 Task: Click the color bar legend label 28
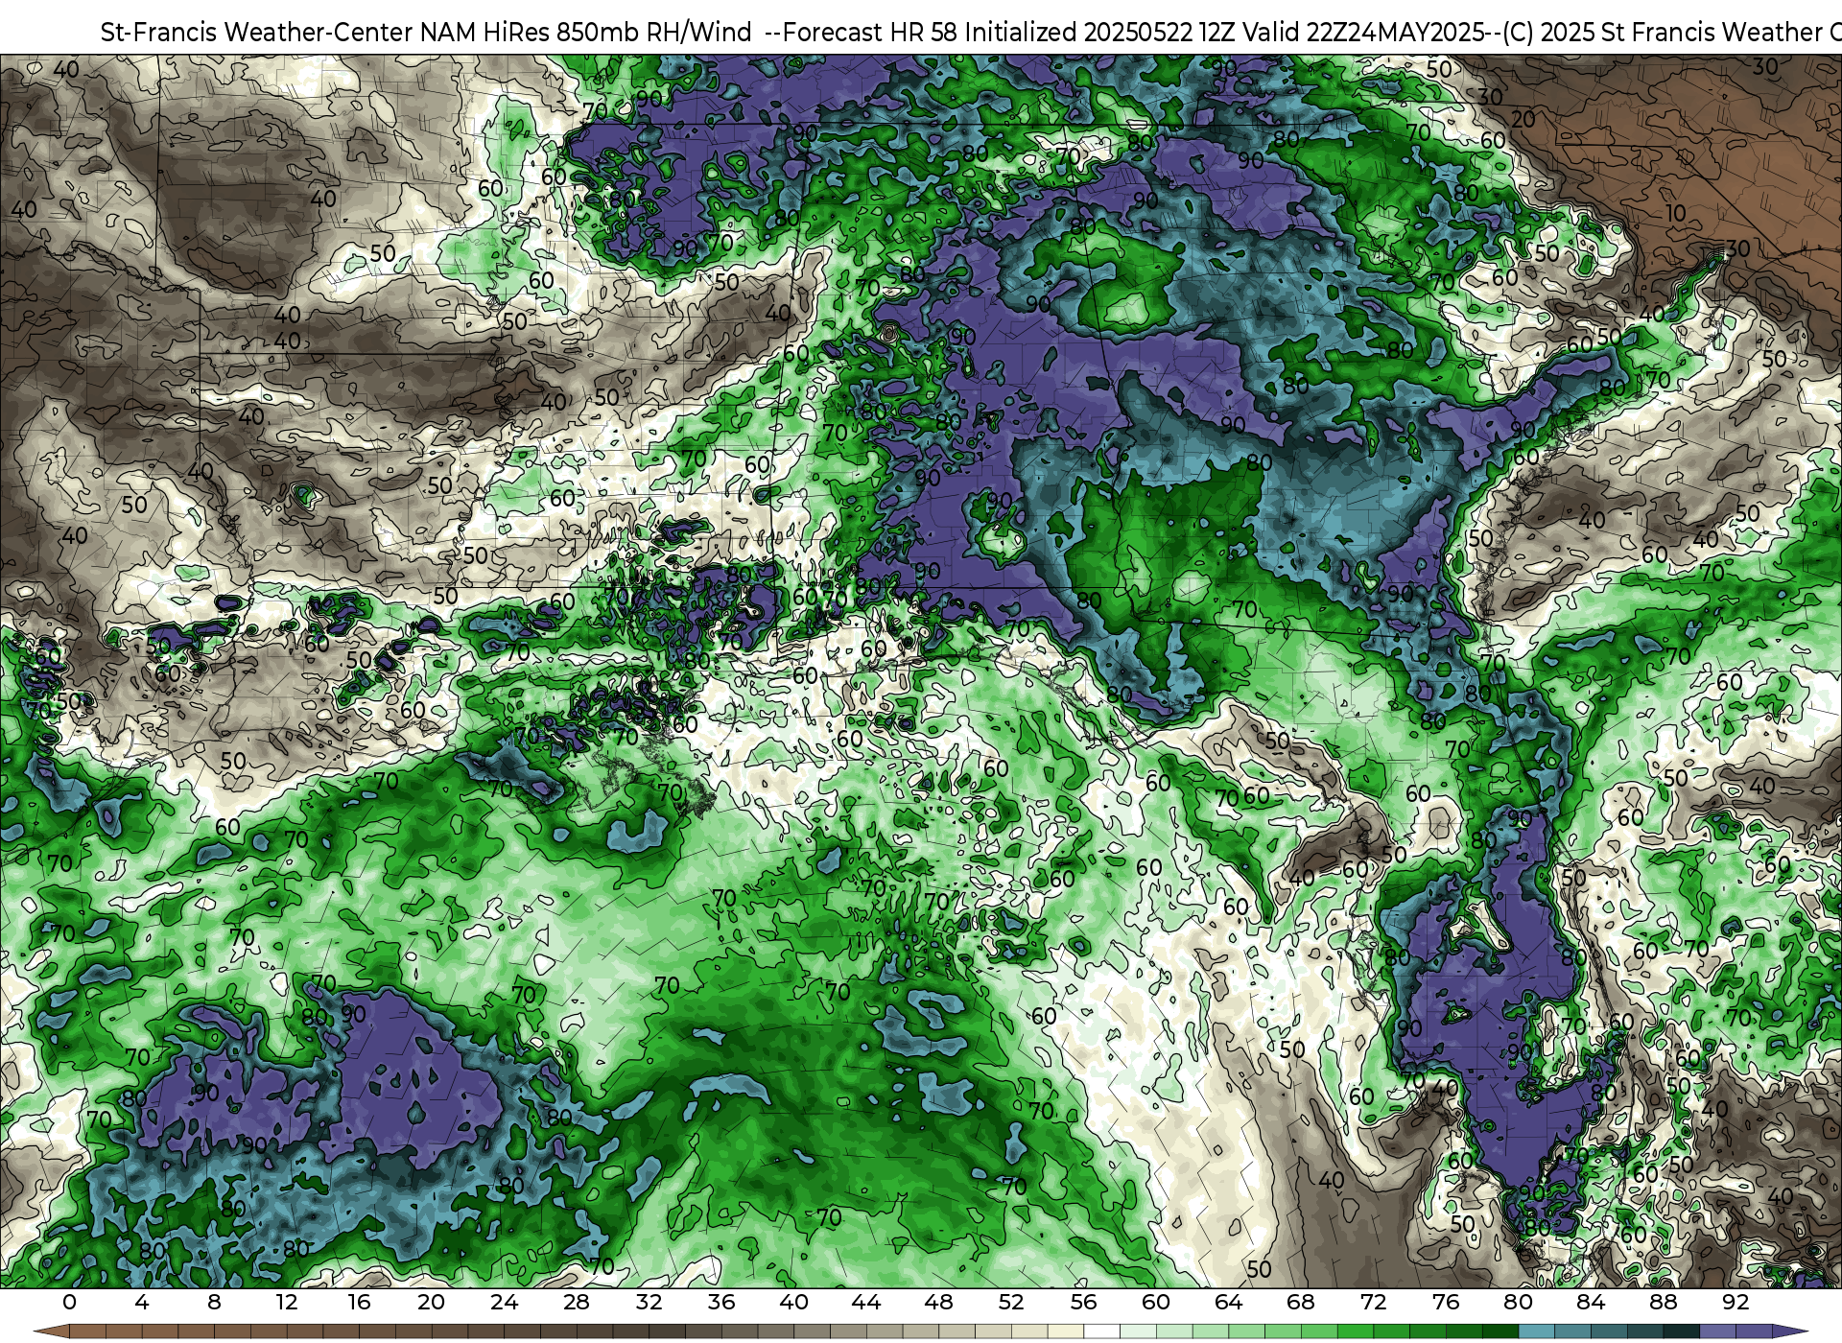(x=577, y=1302)
